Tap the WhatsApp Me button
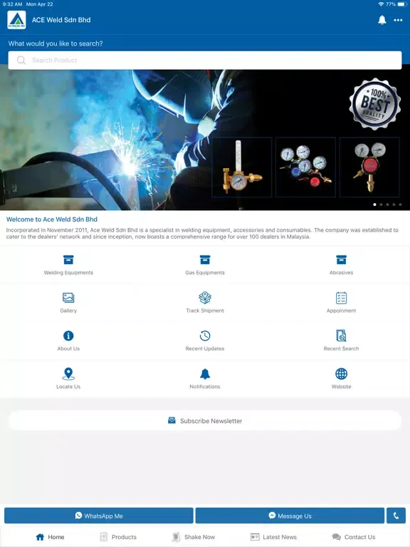Viewport: 410px width, 547px height. [x=99, y=516]
